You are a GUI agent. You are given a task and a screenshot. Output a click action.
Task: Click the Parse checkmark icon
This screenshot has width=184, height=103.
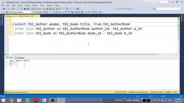[53, 12]
